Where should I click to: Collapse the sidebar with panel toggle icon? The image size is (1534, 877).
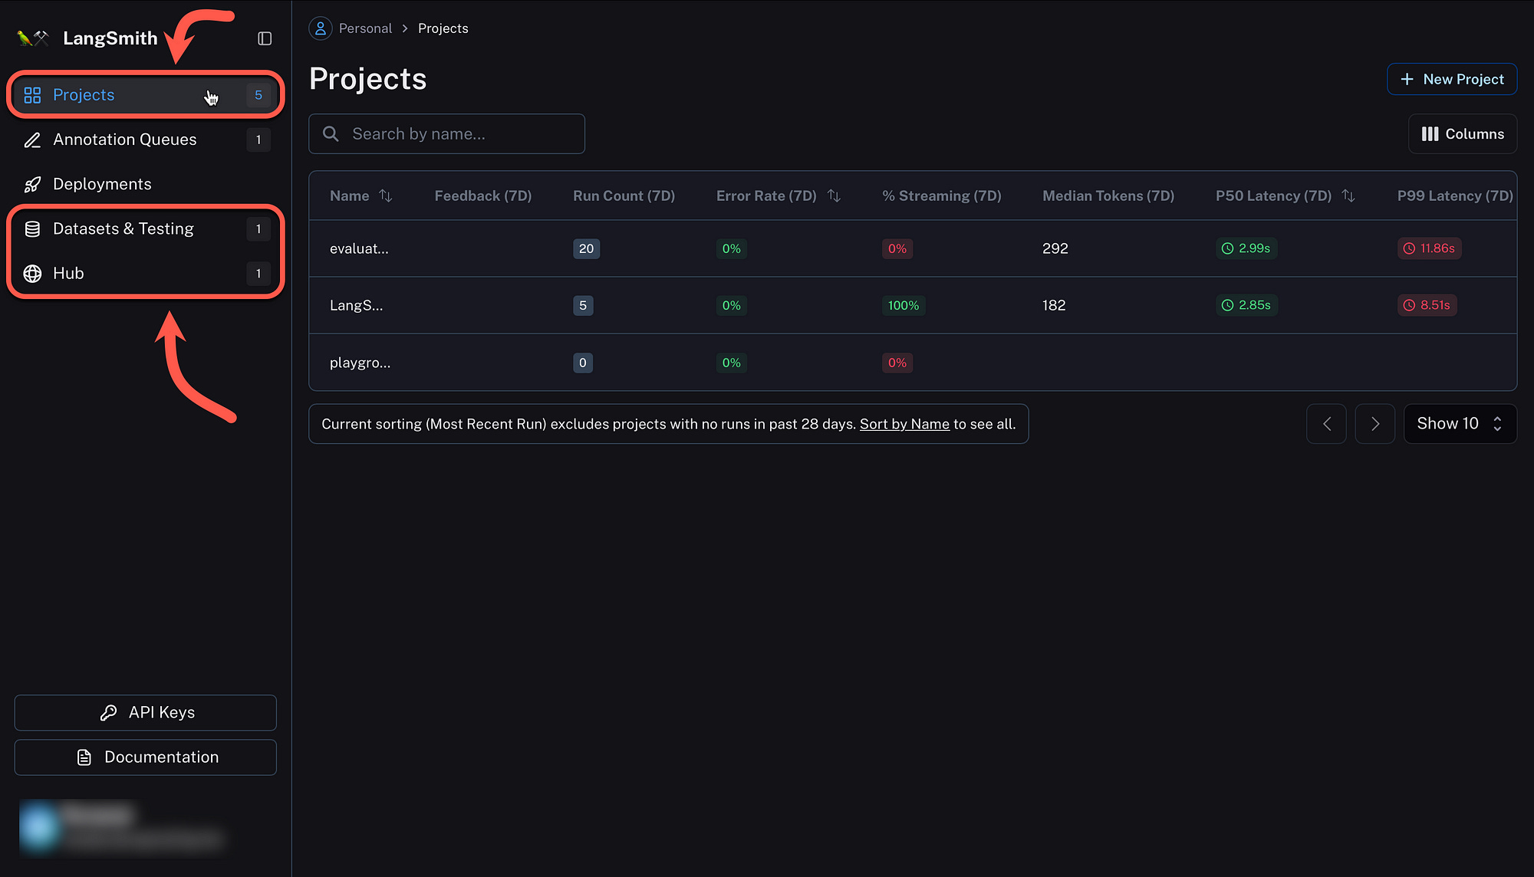click(265, 38)
